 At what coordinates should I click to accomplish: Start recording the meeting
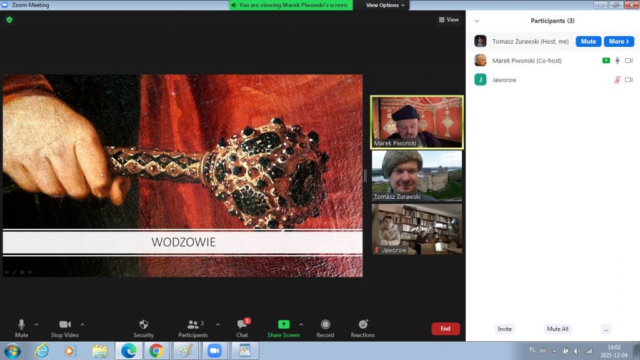[x=325, y=327]
